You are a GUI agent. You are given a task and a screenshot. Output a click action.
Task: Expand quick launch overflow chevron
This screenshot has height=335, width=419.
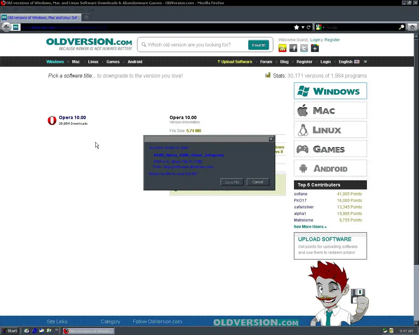click(56, 330)
